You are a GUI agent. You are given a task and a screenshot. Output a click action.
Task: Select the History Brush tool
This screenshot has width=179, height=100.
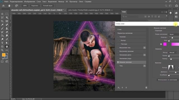[2, 32]
